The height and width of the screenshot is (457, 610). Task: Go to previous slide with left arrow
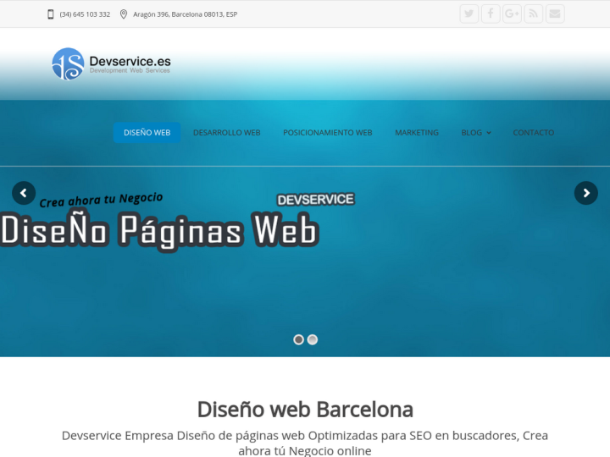(x=24, y=193)
